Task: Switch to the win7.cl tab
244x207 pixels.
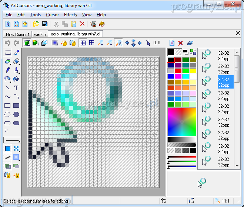Action: click(x=40, y=34)
